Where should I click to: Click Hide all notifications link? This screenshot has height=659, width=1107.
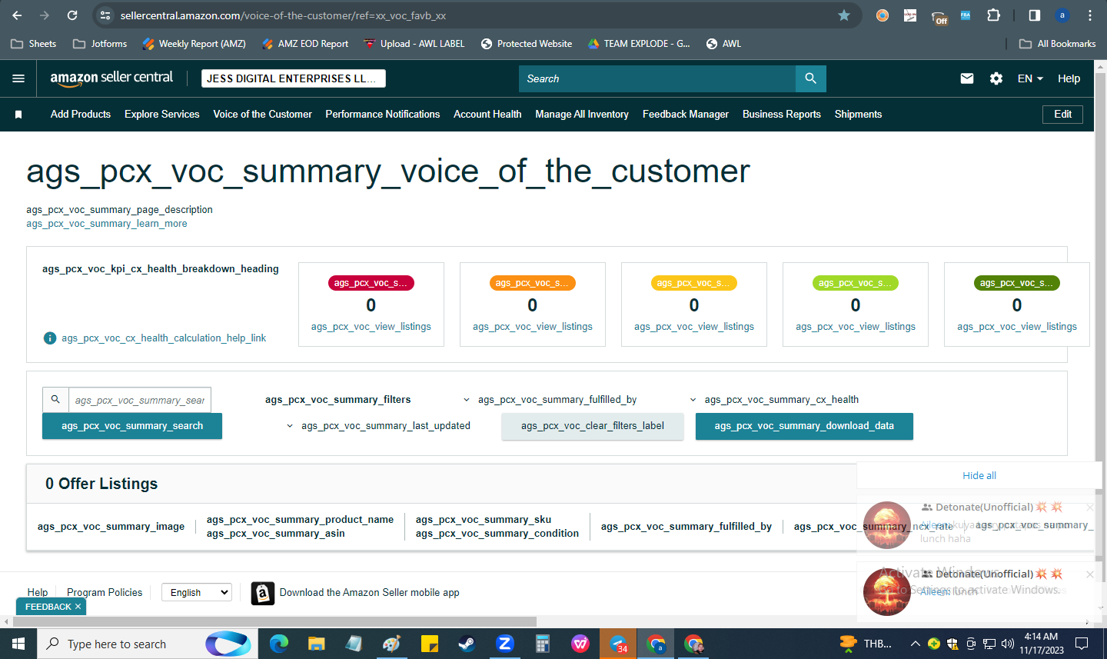coord(979,476)
